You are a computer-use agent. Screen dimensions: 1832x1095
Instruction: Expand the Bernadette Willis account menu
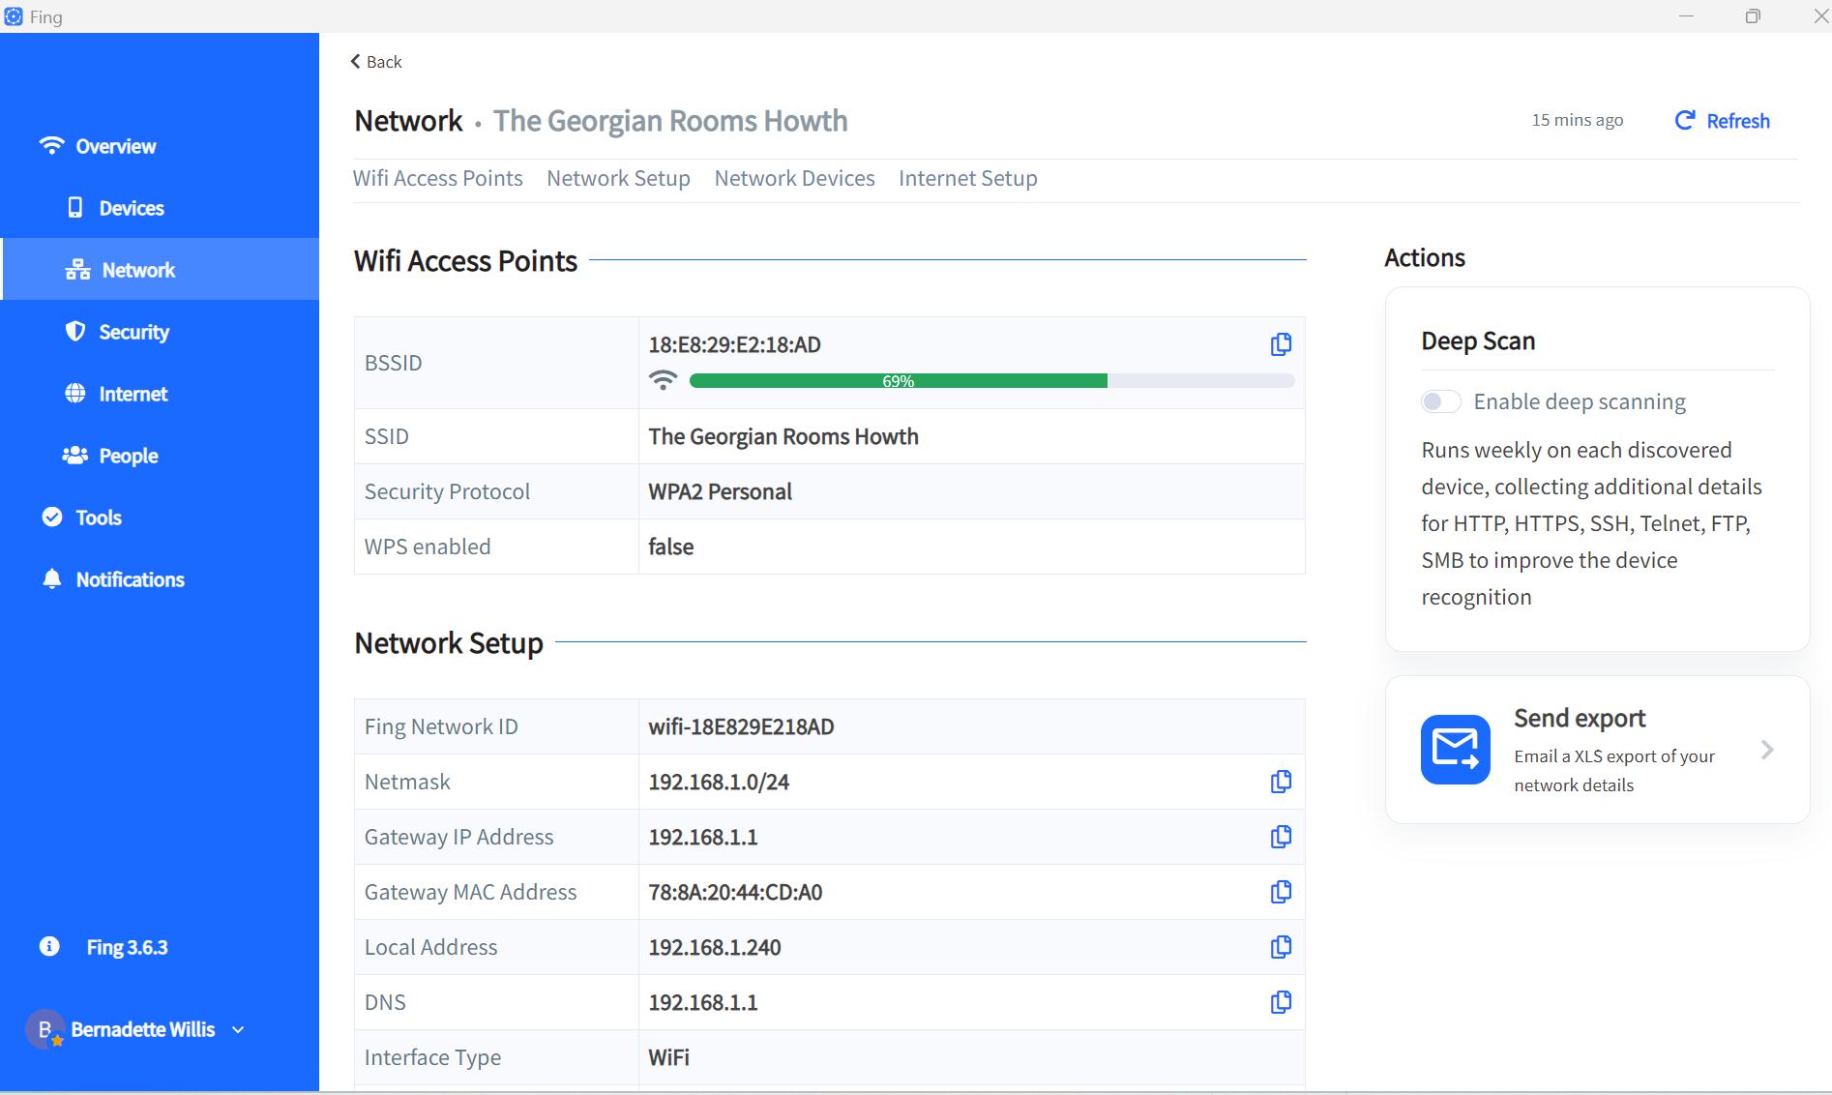coord(238,1029)
